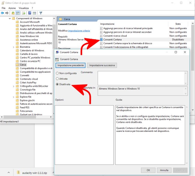Screen dimensions: 195x176
Task: Choose the Attivata radio option
Action: click(x=57, y=79)
